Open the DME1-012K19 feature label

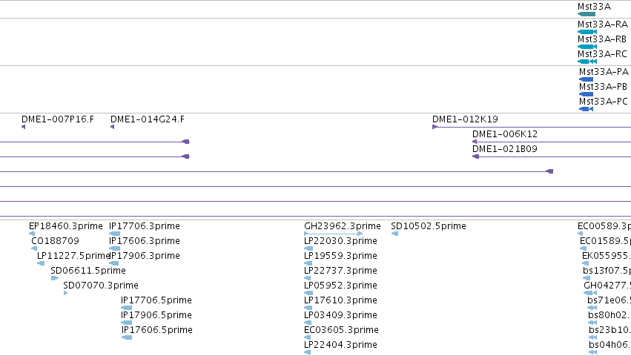(x=465, y=119)
